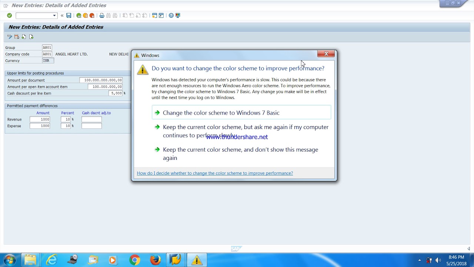Collapse command field with double-chevron icon
Screen dimensions: 474x267
62,16
